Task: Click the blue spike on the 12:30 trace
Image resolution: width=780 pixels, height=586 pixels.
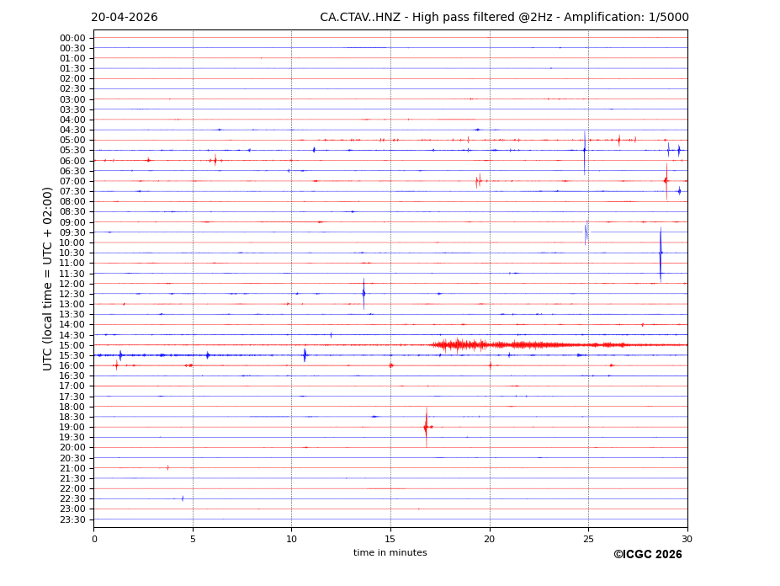Action: click(363, 294)
